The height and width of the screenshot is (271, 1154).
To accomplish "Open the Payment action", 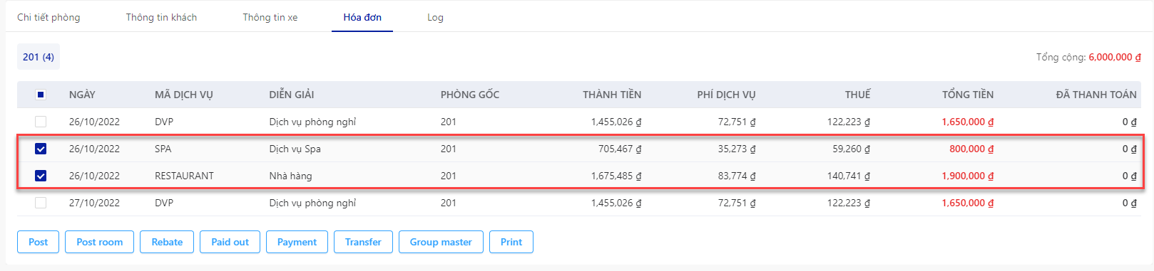I will point(297,242).
